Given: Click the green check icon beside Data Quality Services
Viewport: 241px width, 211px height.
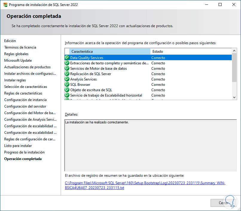Looking at the screenshot, I should (67, 58).
